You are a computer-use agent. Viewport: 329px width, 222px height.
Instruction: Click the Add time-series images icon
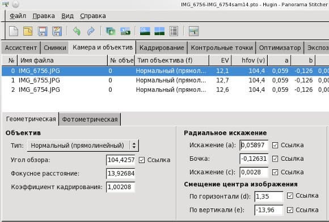pyautogui.click(x=125, y=31)
